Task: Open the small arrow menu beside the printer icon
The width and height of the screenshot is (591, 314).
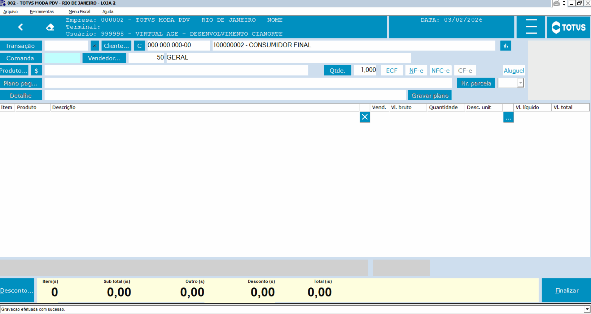Action: coord(564,3)
